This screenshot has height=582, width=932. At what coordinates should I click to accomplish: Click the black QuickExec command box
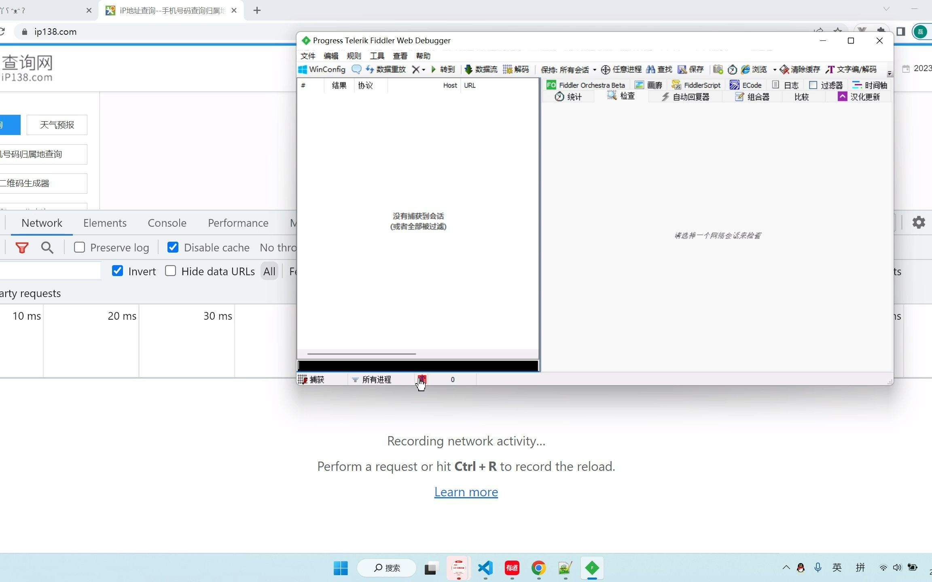pyautogui.click(x=418, y=366)
